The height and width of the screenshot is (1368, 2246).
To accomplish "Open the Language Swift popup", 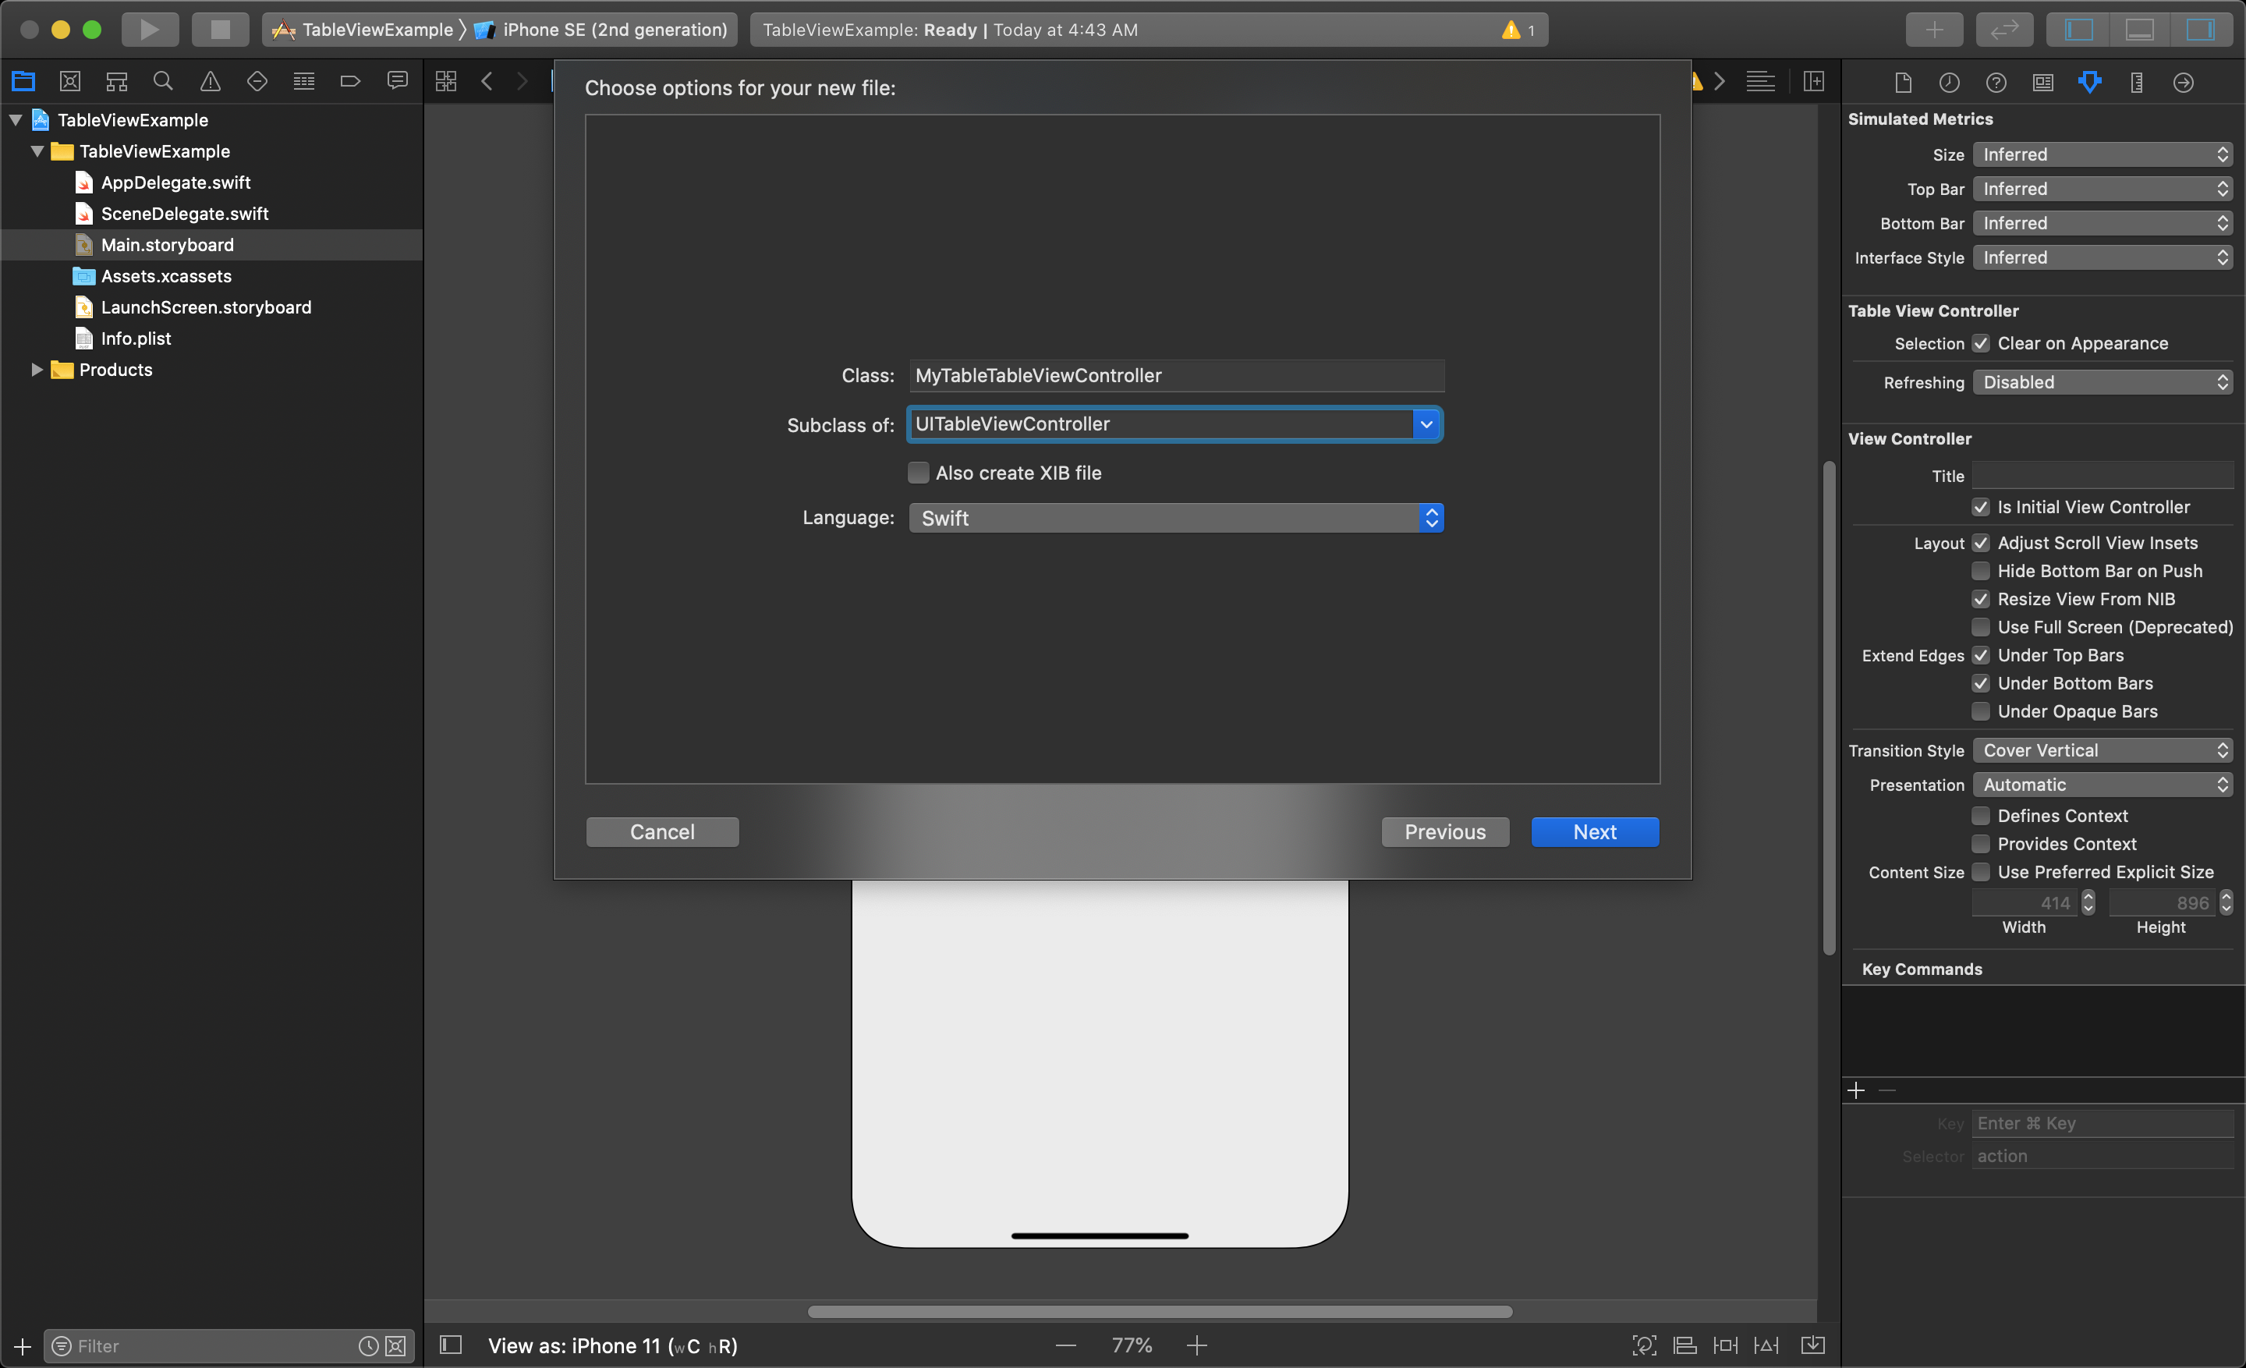I will point(1176,518).
